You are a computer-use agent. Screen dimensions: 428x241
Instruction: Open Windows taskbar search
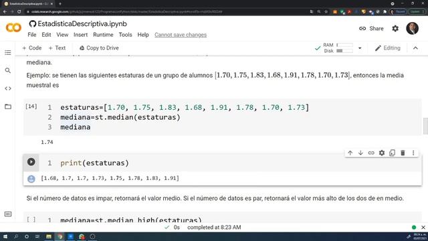click(16, 236)
